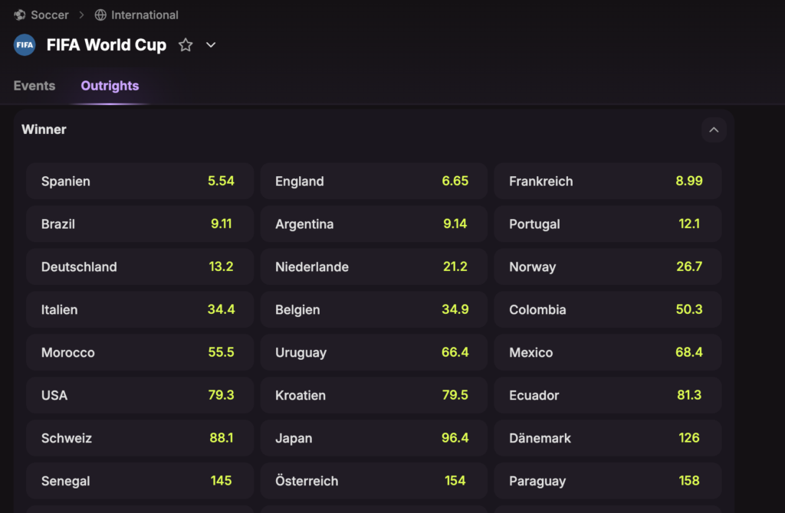Viewport: 785px width, 513px height.
Task: Open the chevron dropdown beside FIFA World Cup
Action: (210, 45)
